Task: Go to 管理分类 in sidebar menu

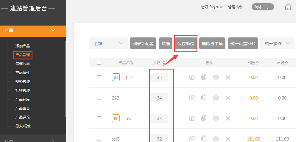Action: [23, 64]
